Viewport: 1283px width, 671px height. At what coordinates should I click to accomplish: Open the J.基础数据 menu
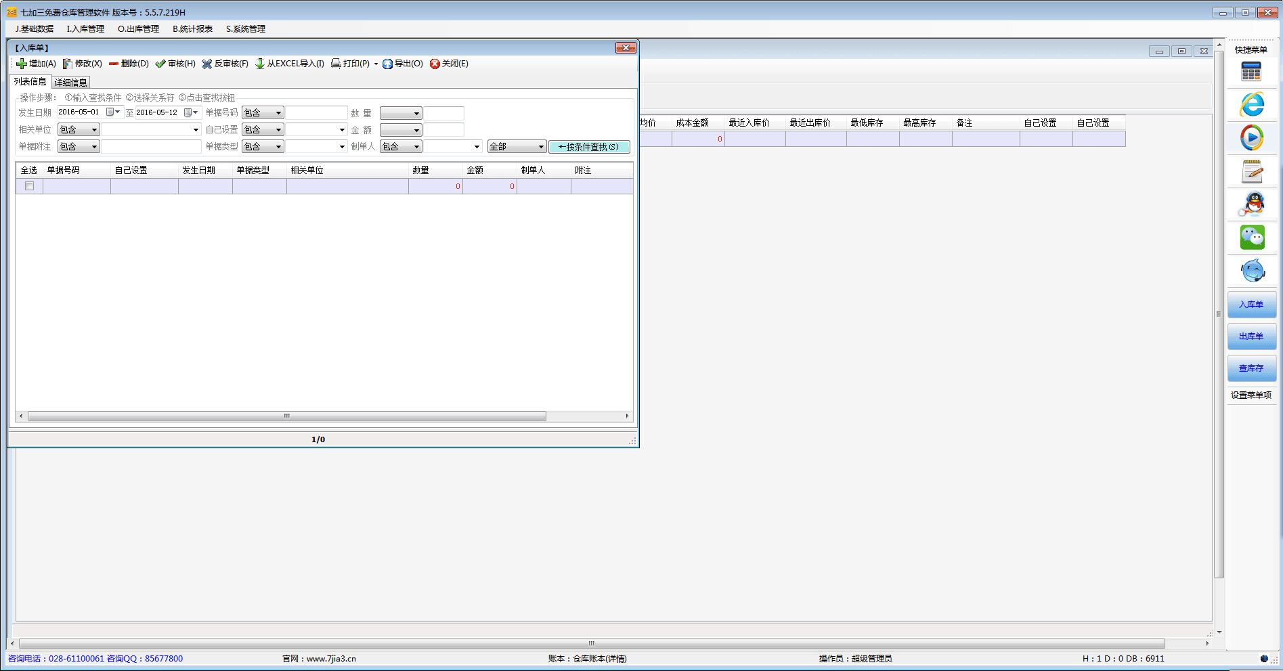tap(35, 29)
